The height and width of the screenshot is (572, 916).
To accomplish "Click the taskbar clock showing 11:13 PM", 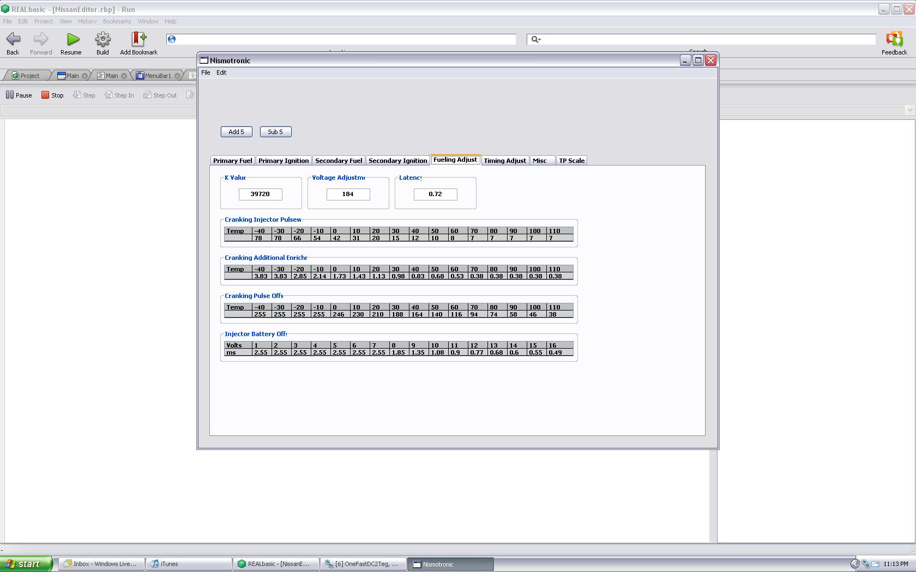I will pyautogui.click(x=896, y=564).
